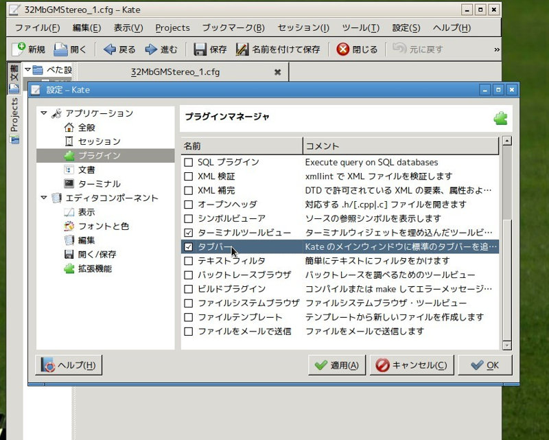Viewport: 549px width, 440px height.
Task: Select プラグイン settings page
Action: coord(105,156)
